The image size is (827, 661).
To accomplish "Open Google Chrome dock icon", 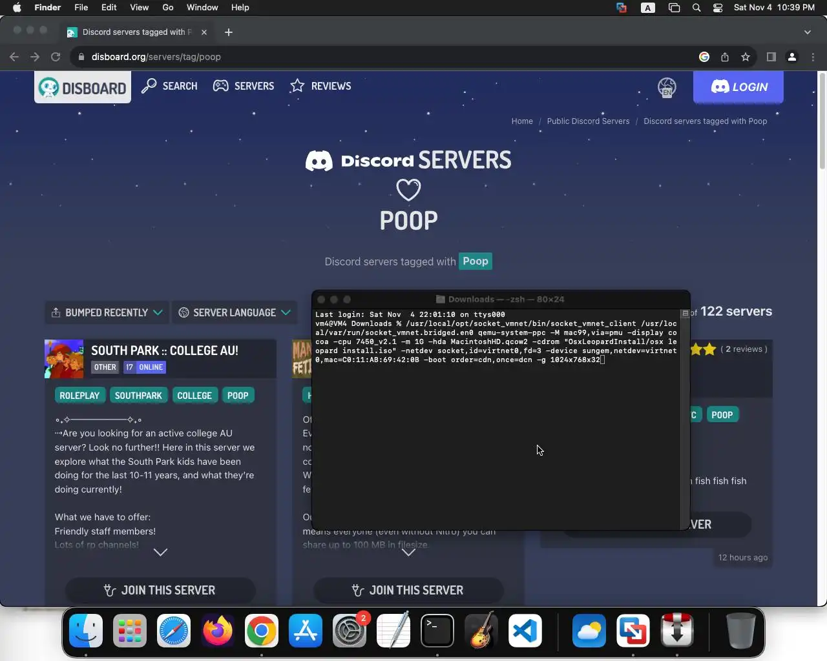I will pyautogui.click(x=262, y=631).
